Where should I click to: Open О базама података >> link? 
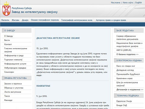[127, 54]
